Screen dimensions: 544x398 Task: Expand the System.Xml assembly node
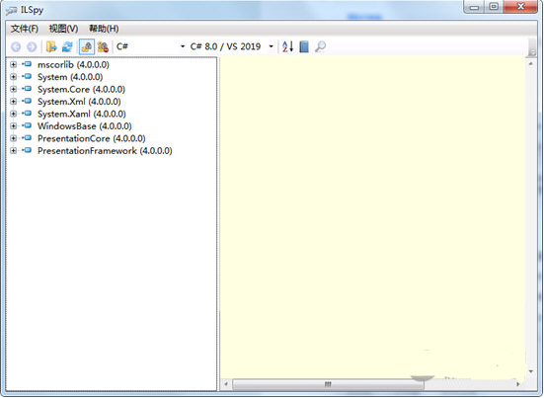pyautogui.click(x=14, y=102)
